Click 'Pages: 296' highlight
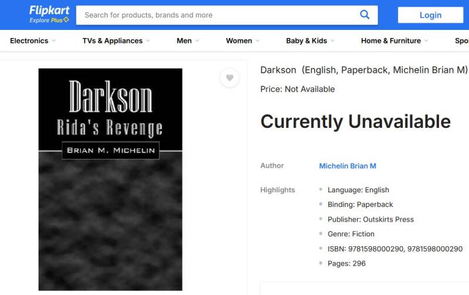The width and height of the screenshot is (469, 295). point(346,263)
